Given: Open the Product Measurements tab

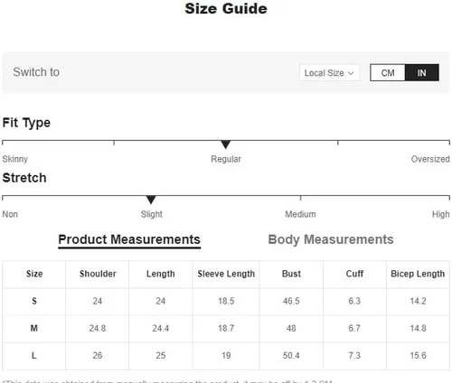Looking at the screenshot, I should point(129,240).
